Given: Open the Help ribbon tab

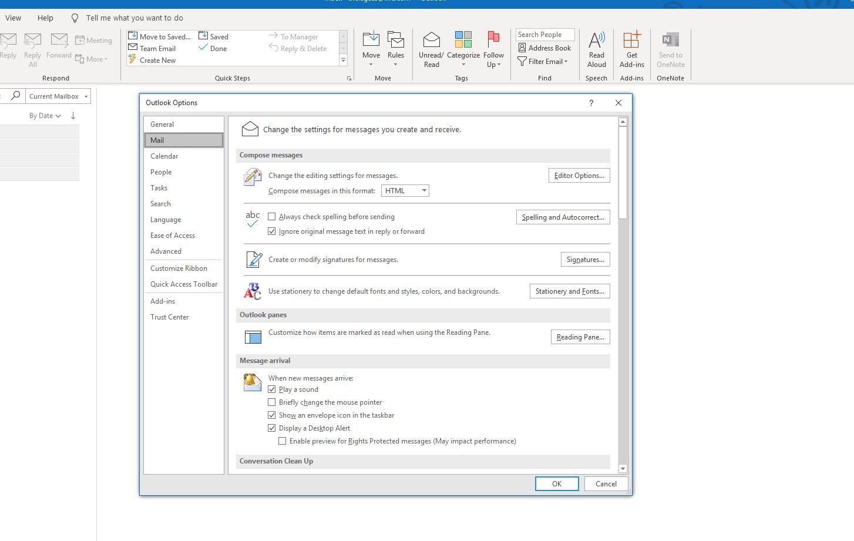Looking at the screenshot, I should pos(45,18).
